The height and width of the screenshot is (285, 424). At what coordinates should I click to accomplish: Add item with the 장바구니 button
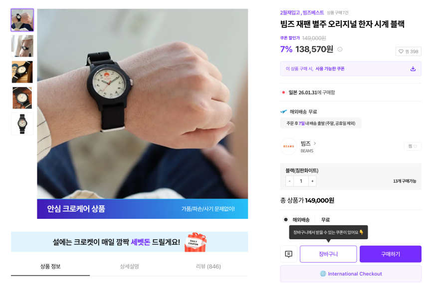328,254
